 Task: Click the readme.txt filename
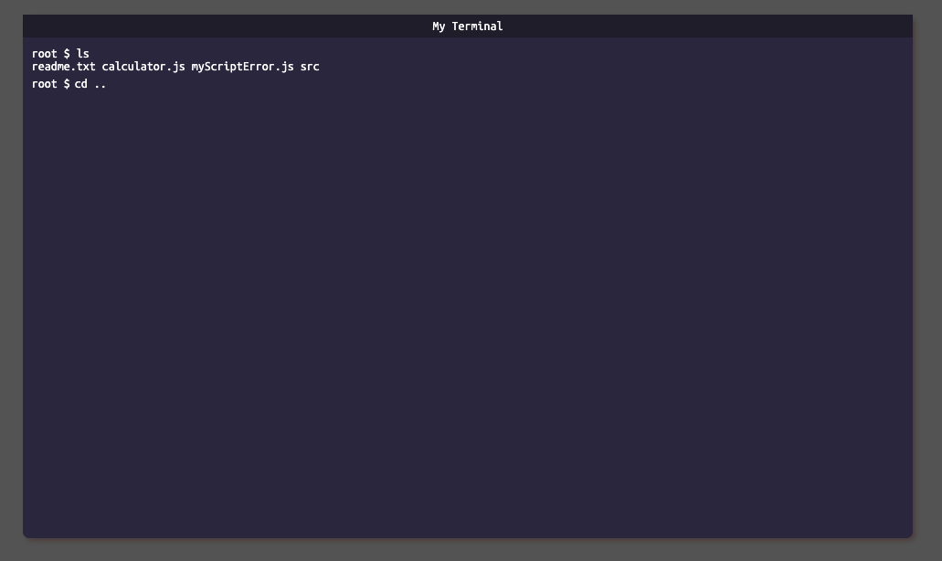click(62, 66)
